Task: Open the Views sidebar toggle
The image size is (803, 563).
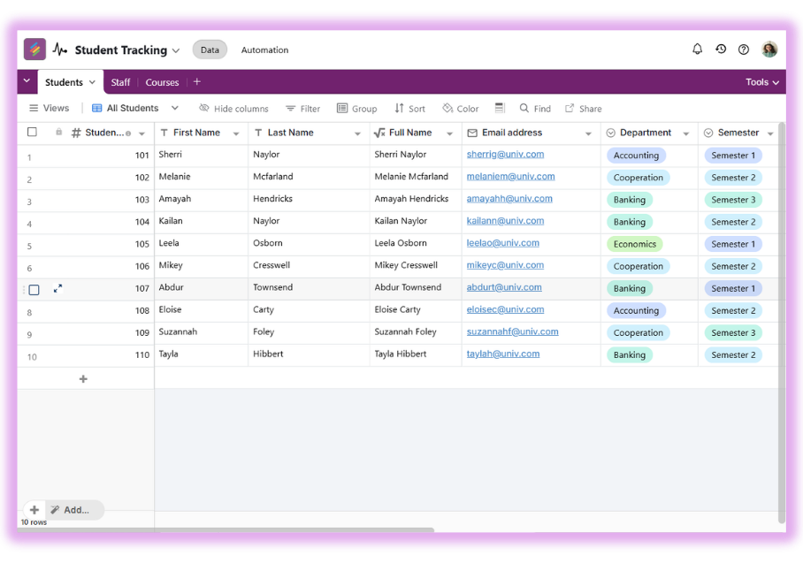Action: (49, 108)
